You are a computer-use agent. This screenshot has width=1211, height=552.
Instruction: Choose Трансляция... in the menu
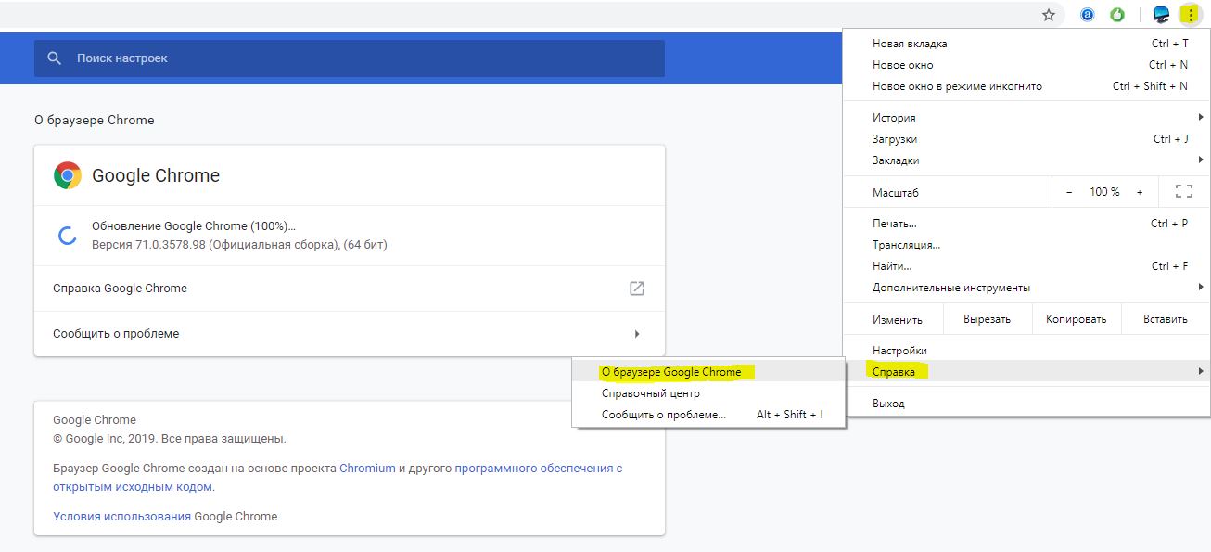click(1026, 245)
